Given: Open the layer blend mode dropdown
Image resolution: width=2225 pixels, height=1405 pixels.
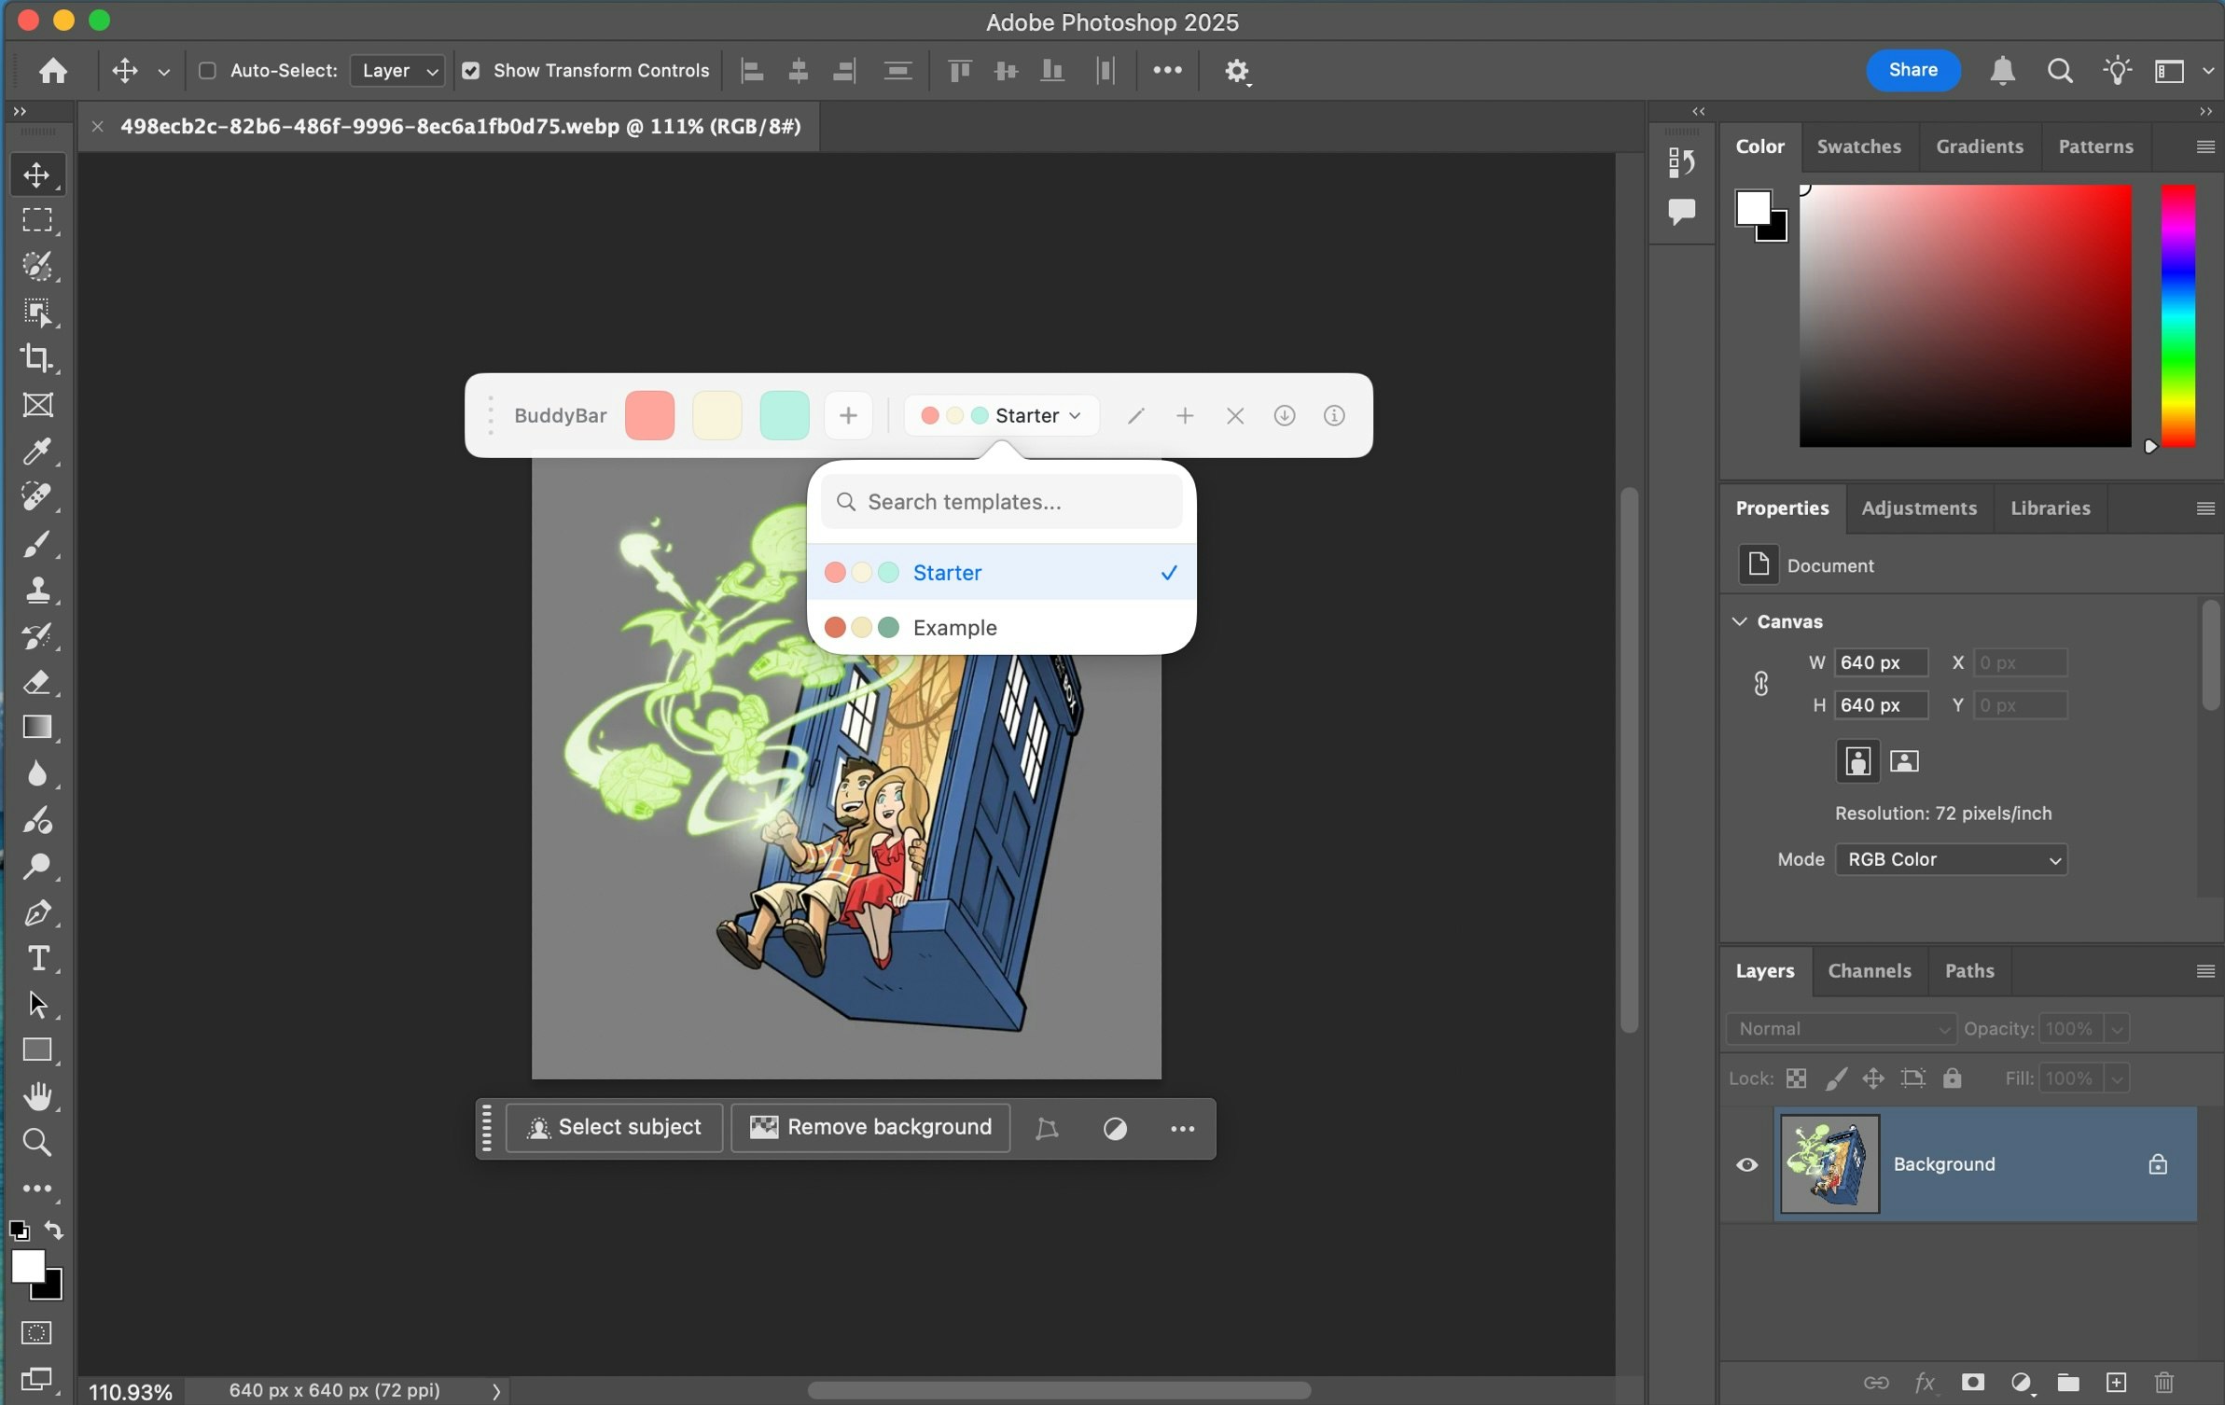Looking at the screenshot, I should (1841, 1029).
